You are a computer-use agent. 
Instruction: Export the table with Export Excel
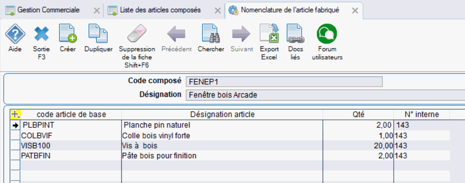pyautogui.click(x=269, y=33)
